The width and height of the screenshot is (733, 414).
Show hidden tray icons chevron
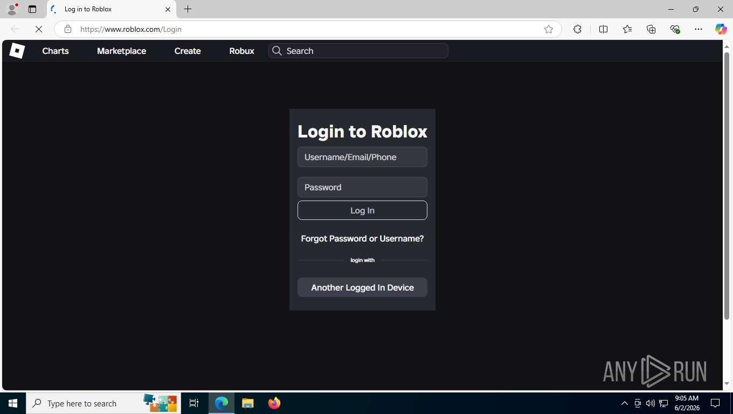tap(625, 403)
